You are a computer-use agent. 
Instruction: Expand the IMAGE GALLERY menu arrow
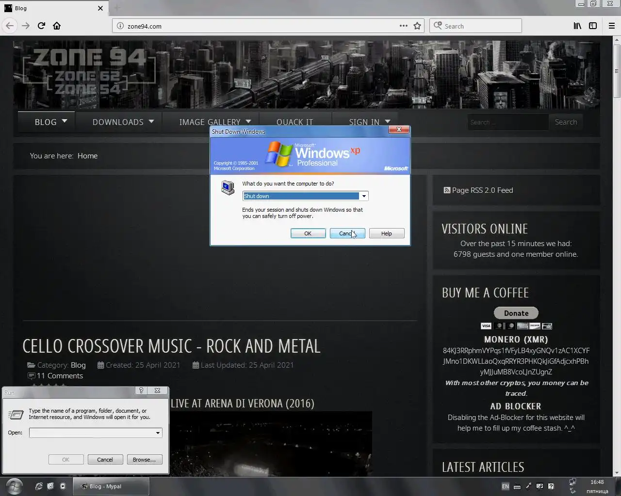[x=248, y=121]
